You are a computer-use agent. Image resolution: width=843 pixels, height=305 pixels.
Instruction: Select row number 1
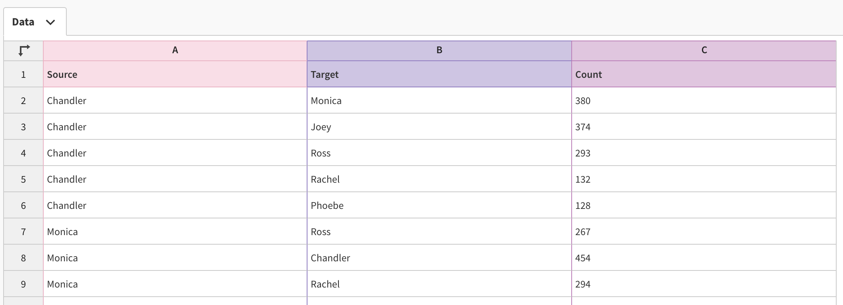(23, 75)
